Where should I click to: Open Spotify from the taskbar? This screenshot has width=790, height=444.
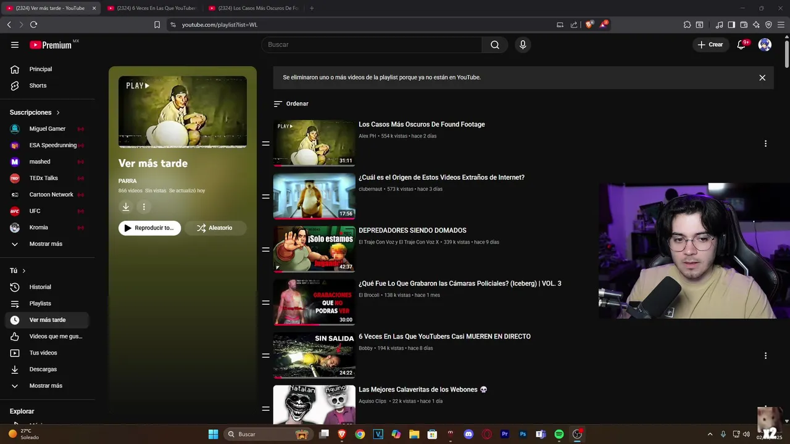559,434
